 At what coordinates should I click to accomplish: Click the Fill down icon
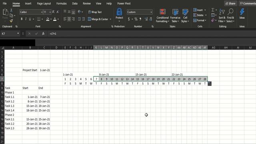pos(213,15)
